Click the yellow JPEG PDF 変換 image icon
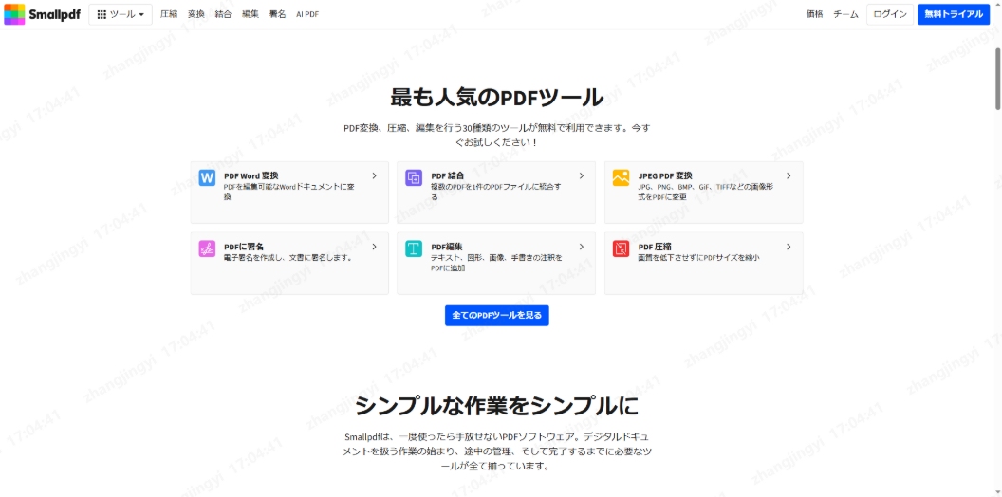The height and width of the screenshot is (497, 1002). point(621,177)
